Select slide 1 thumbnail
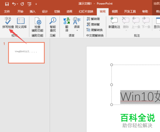 pyautogui.click(x=27, y=53)
